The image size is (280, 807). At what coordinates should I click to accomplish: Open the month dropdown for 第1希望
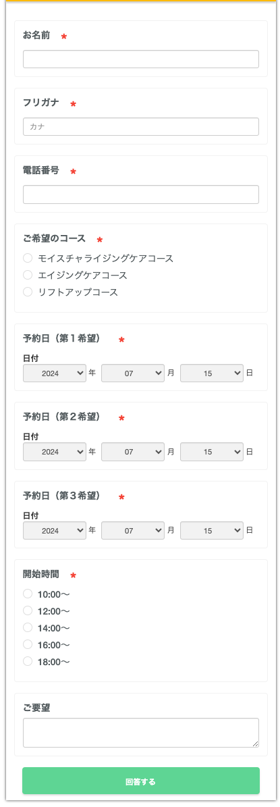[x=133, y=373]
